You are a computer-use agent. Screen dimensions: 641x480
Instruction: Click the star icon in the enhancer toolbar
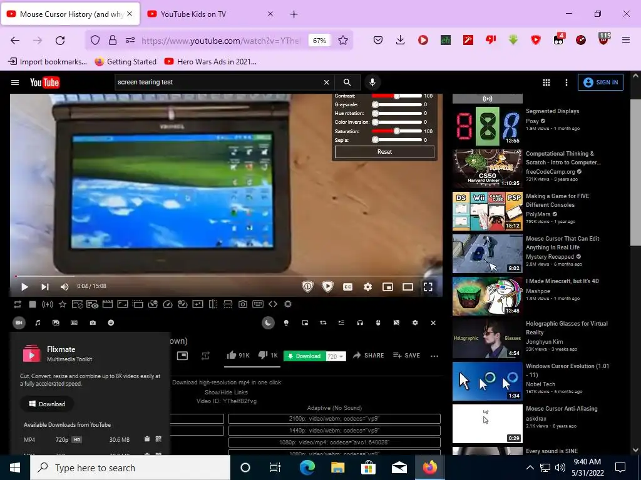[63, 304]
